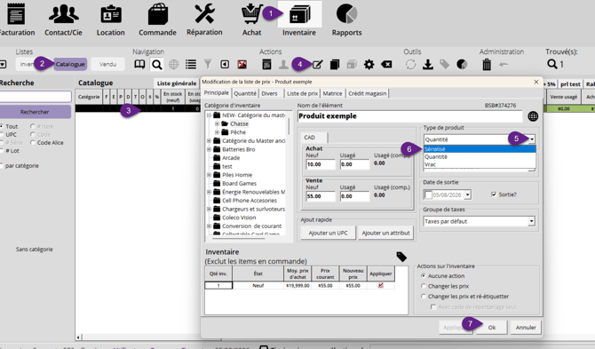Image resolution: width=595 pixels, height=349 pixels.
Task: Open the Achat shopping cart module
Action: [x=252, y=20]
